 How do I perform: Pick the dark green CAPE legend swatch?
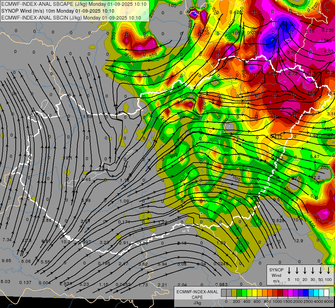pos(239,293)
